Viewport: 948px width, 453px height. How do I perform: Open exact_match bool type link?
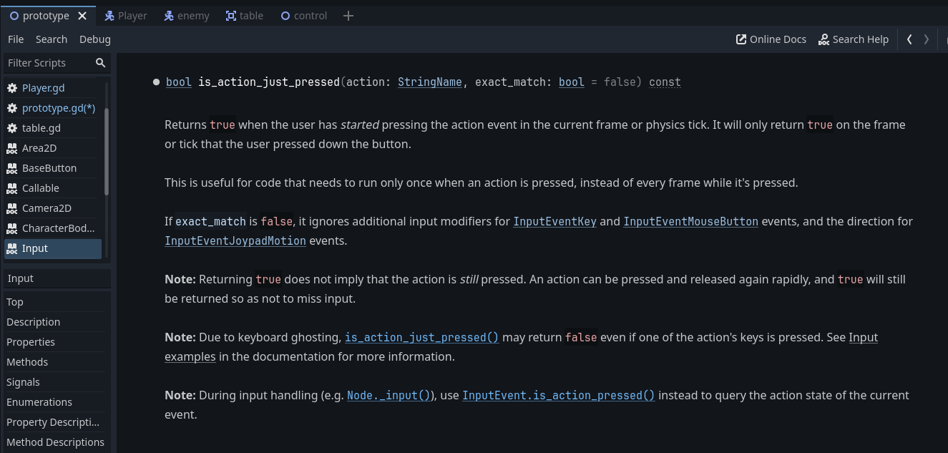click(x=572, y=82)
